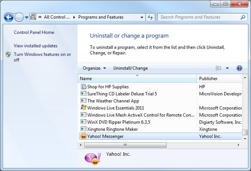Open the recent pages dropdown next to Forward
This screenshot has height=171, width=251.
(27, 17)
